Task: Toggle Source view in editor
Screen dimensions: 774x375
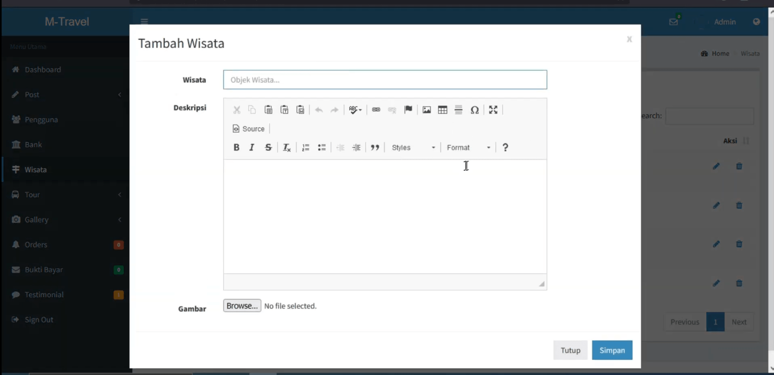Action: click(249, 129)
